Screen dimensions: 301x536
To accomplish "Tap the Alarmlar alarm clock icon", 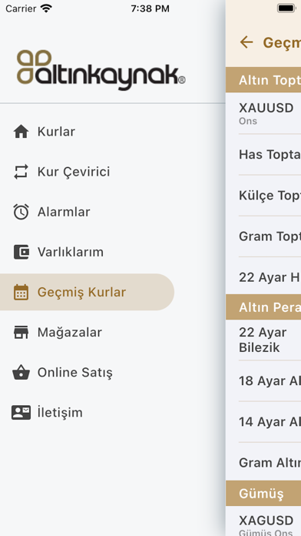I will (x=21, y=212).
